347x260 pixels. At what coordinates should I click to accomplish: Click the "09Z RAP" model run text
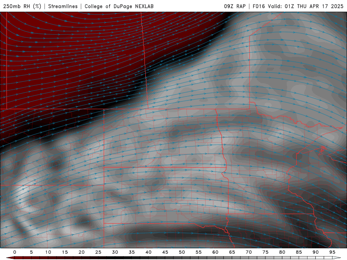coord(235,6)
